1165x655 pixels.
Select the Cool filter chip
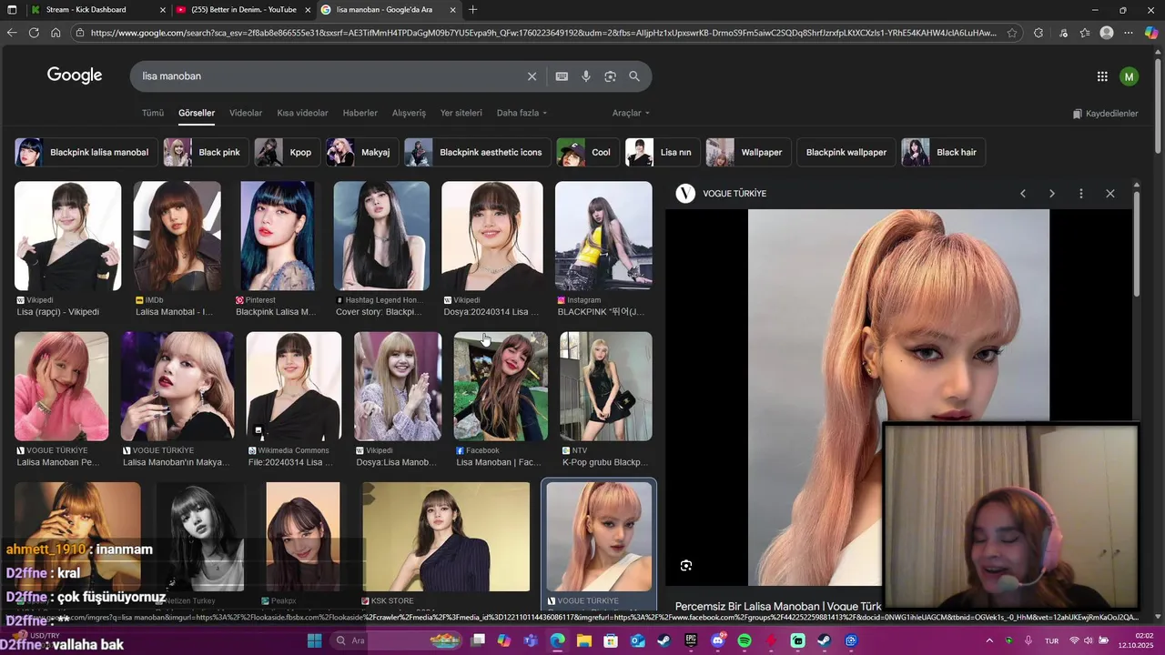point(588,152)
